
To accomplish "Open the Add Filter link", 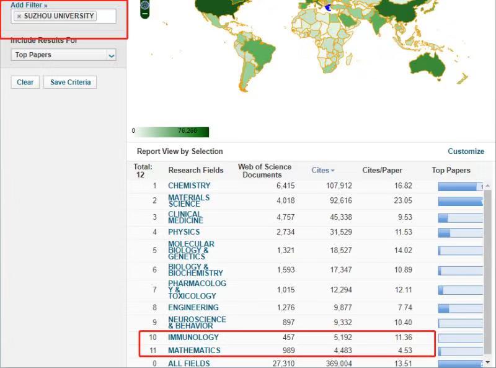I will point(29,5).
